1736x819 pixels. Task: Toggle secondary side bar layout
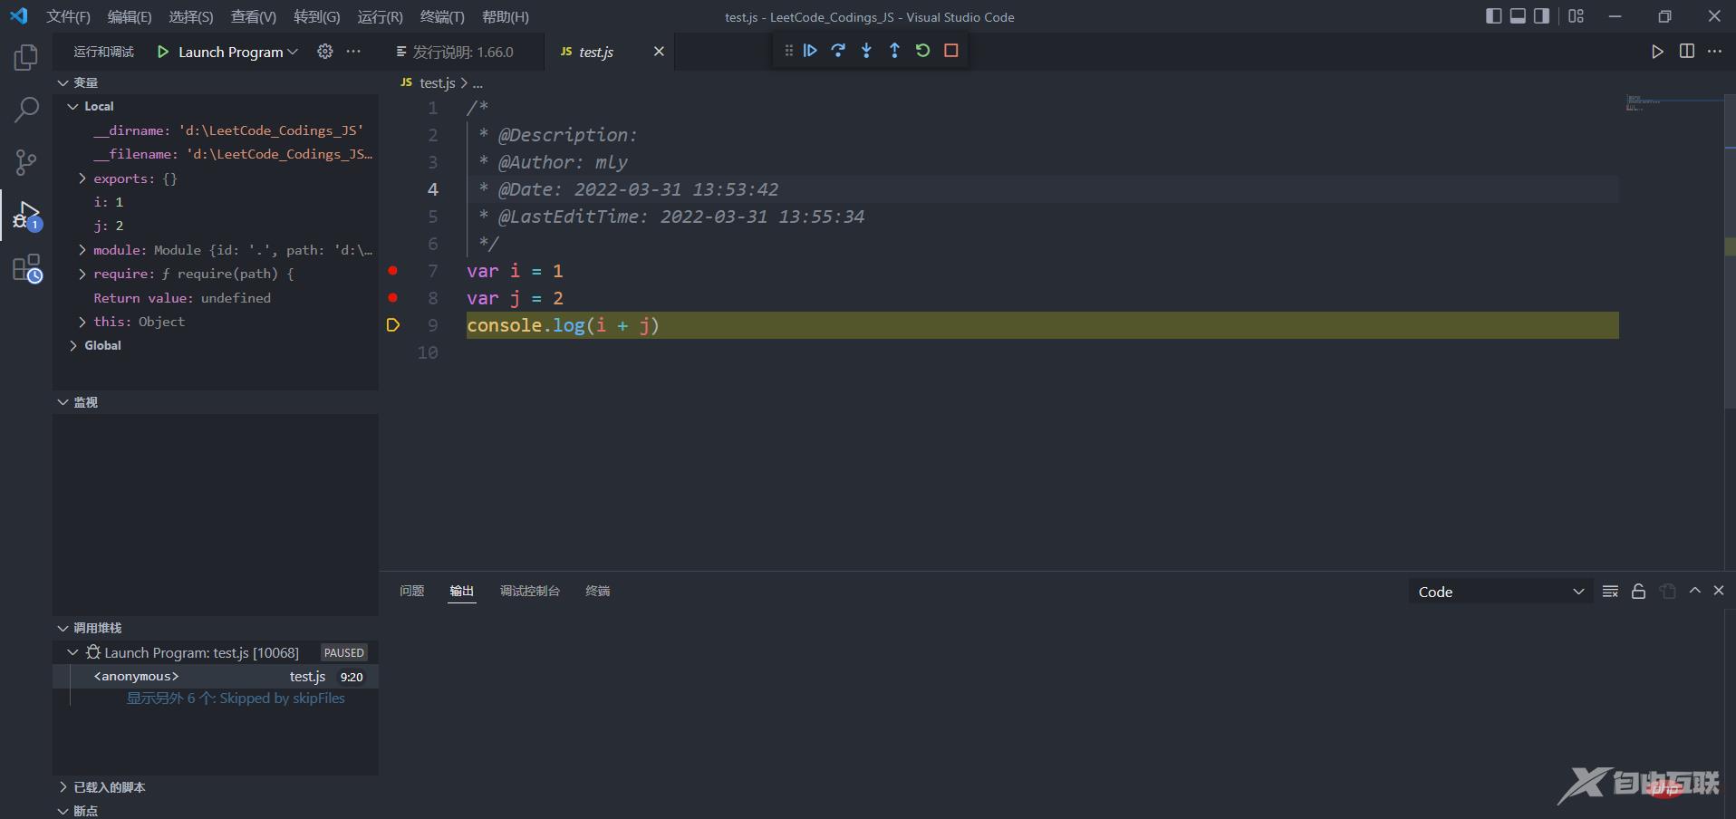[x=1541, y=16]
